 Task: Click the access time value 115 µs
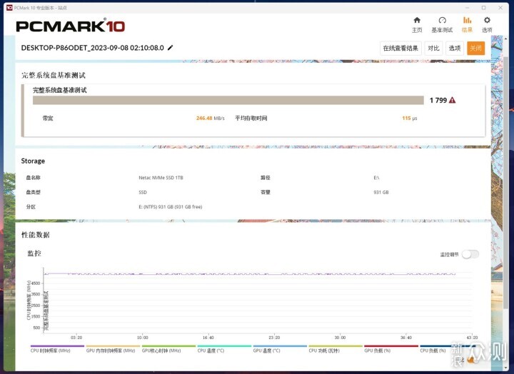[410, 118]
